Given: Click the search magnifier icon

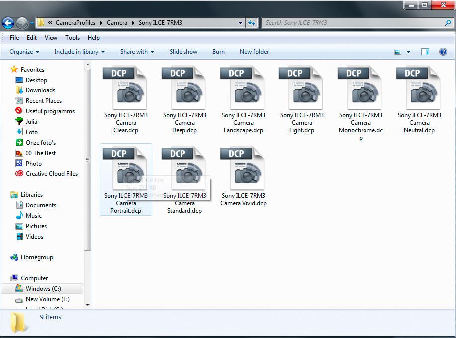Looking at the screenshot, I should [448, 23].
